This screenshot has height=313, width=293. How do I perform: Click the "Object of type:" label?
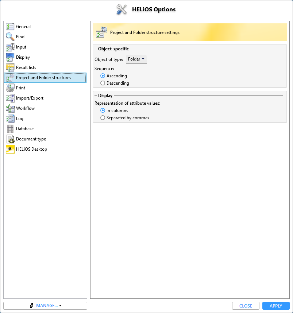click(x=109, y=59)
